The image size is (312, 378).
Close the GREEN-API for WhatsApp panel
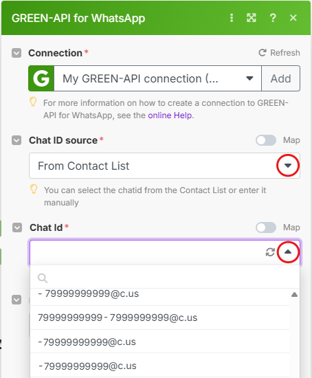click(293, 18)
